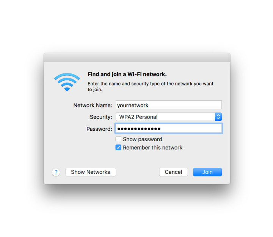Open help with the question mark button
The width and height of the screenshot is (273, 237).
(56, 172)
